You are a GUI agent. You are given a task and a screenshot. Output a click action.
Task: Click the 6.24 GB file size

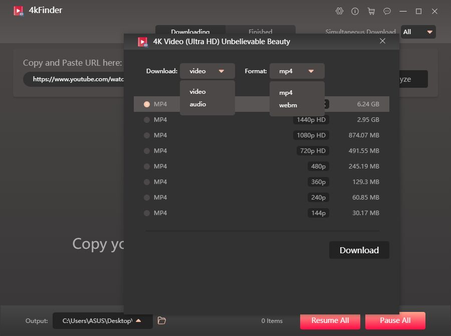368,104
